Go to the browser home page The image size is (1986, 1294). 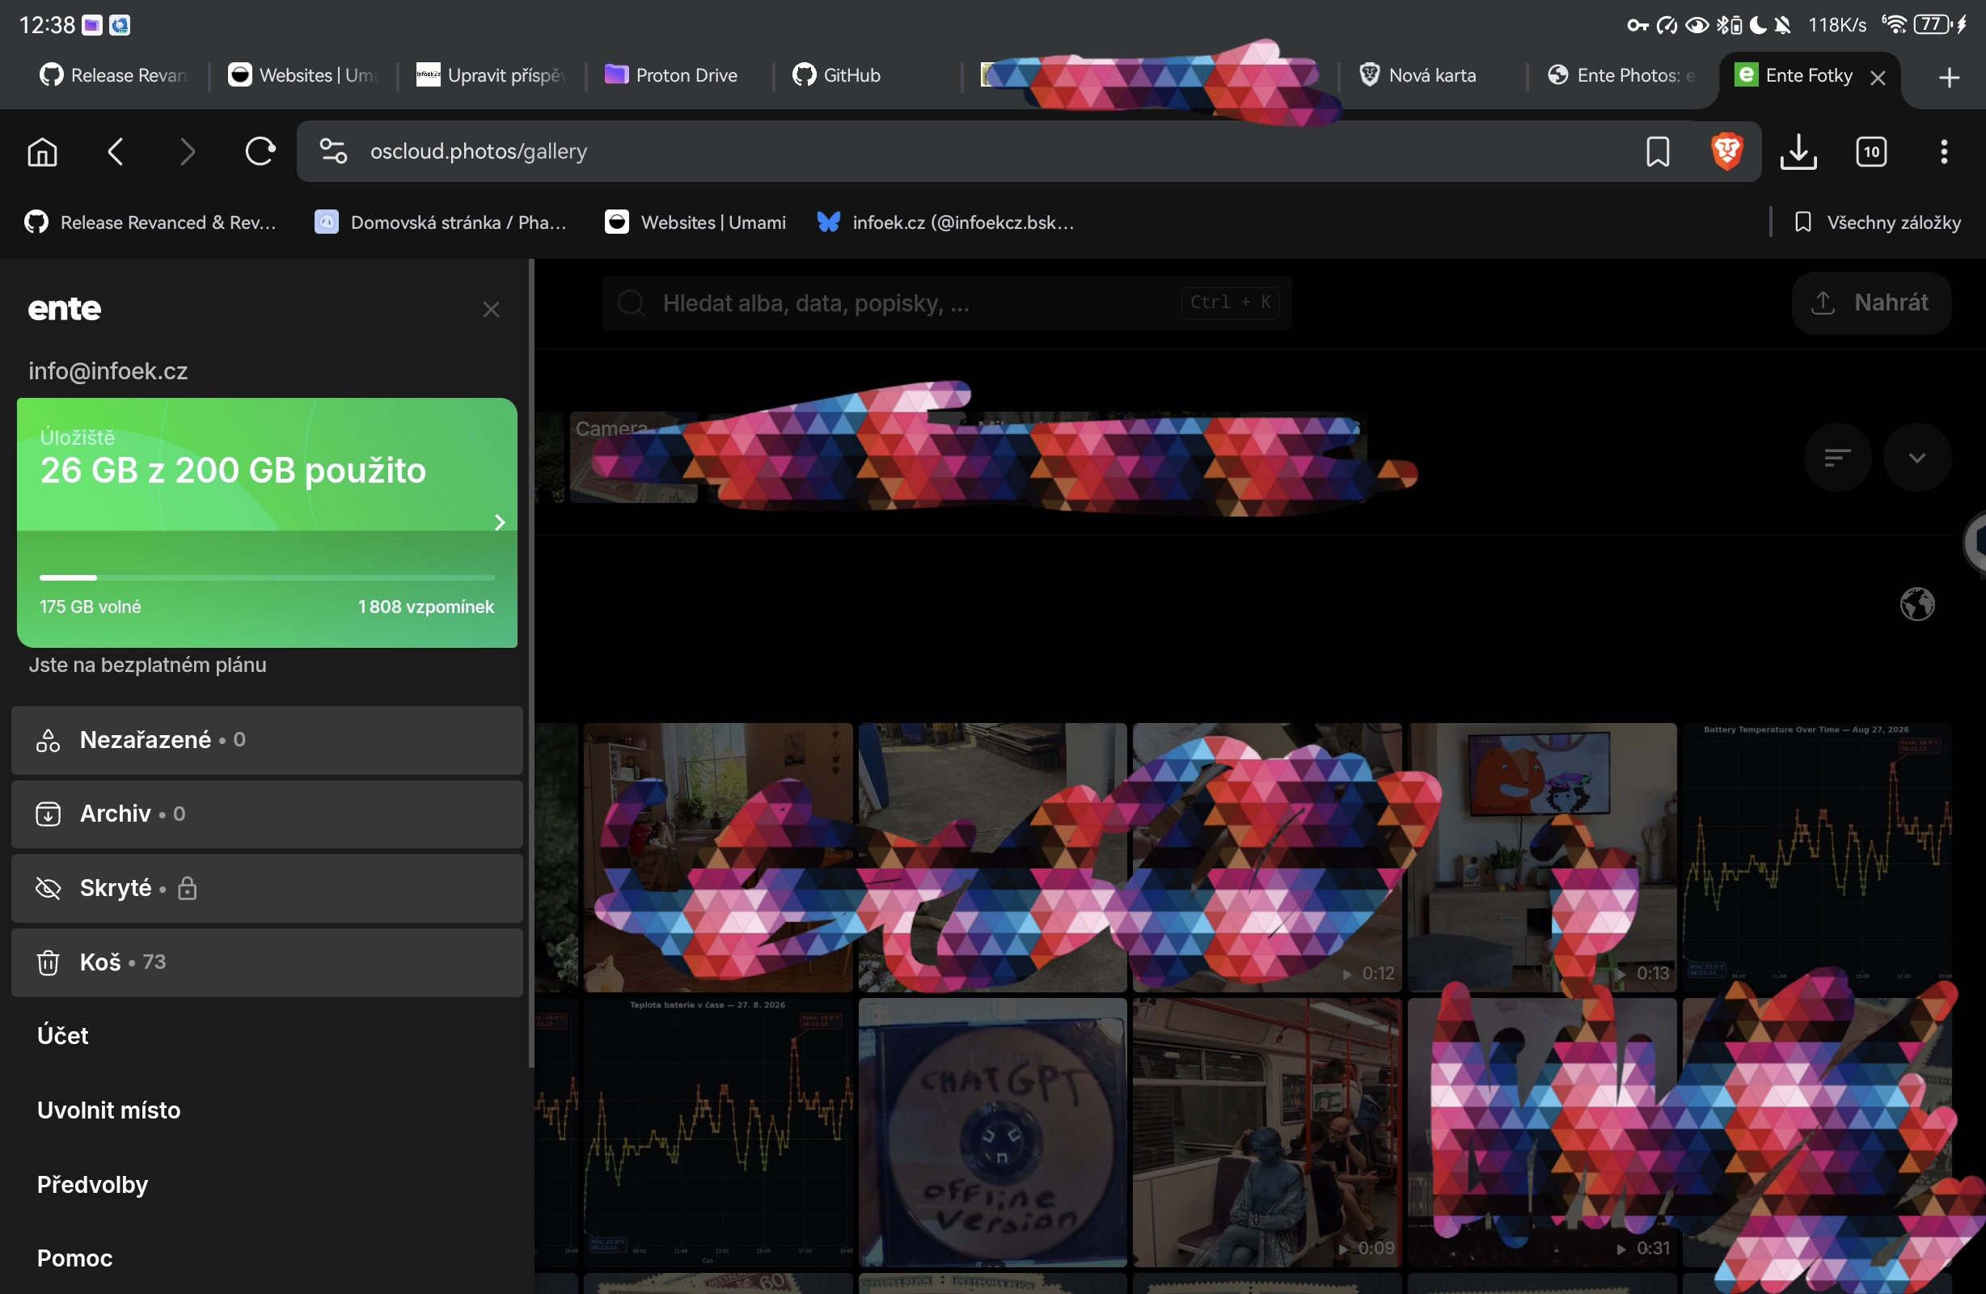pyautogui.click(x=43, y=152)
